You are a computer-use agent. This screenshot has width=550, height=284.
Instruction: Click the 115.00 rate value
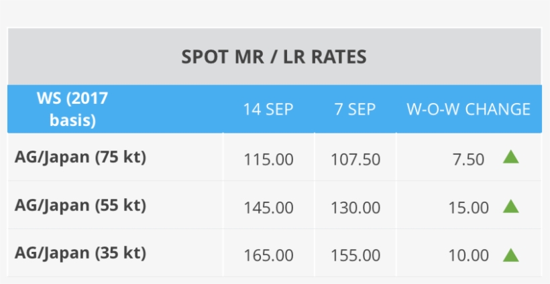(x=268, y=160)
